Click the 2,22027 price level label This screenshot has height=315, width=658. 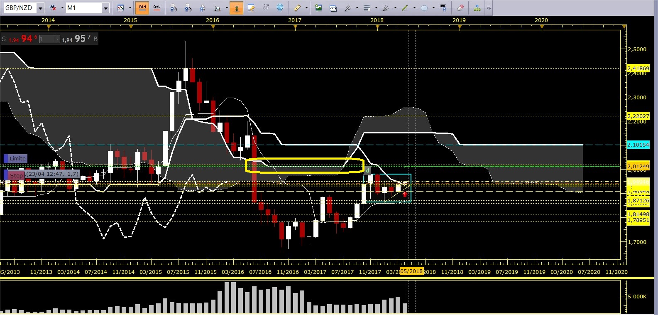click(x=638, y=116)
